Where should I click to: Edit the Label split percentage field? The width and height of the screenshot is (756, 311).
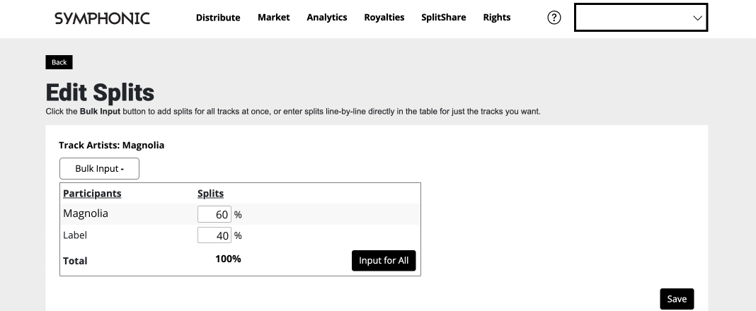pos(214,235)
